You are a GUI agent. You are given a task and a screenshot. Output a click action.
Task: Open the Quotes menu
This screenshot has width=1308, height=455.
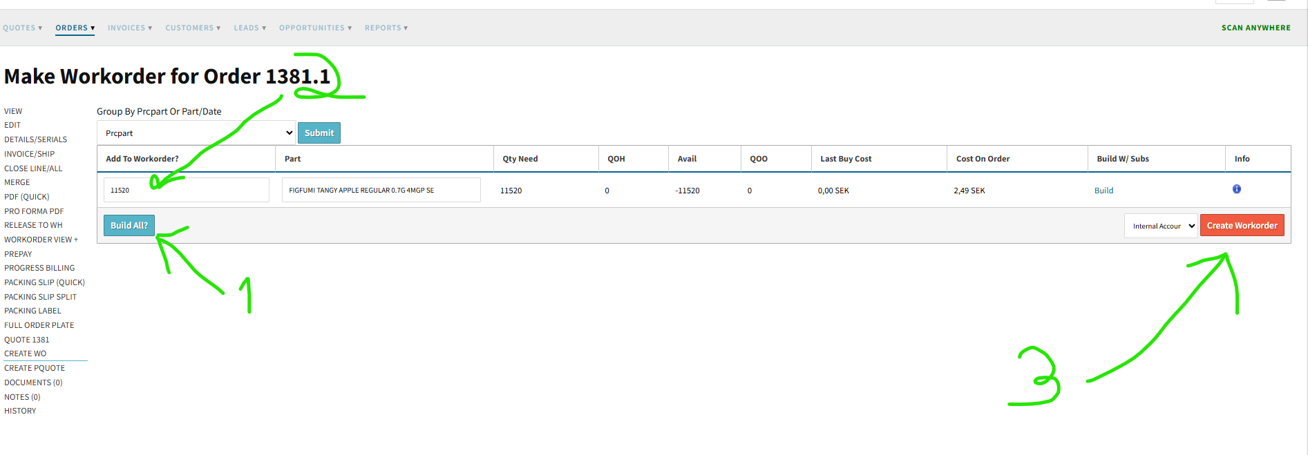[x=22, y=28]
